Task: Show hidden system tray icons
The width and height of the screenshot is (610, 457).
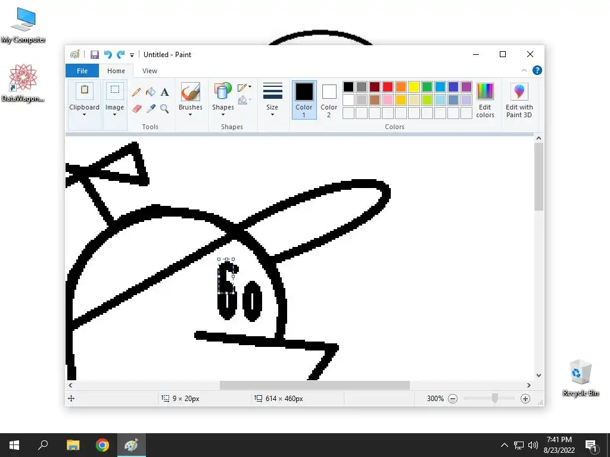Action: 504,445
